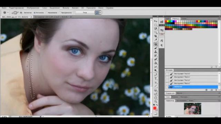This screenshot has height=124, width=221.
Task: Select the Назначение radio button
Action: click(47, 13)
